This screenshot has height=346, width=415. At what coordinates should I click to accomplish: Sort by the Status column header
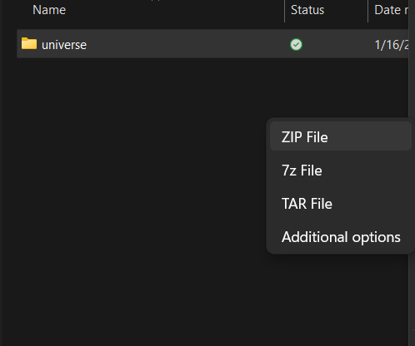point(307,10)
